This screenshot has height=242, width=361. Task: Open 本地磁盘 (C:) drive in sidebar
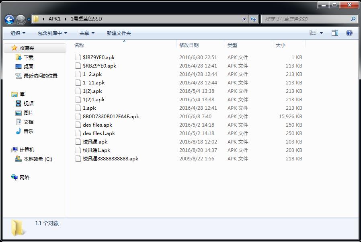(37, 159)
